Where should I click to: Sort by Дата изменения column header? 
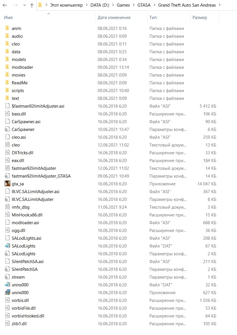click(x=114, y=18)
